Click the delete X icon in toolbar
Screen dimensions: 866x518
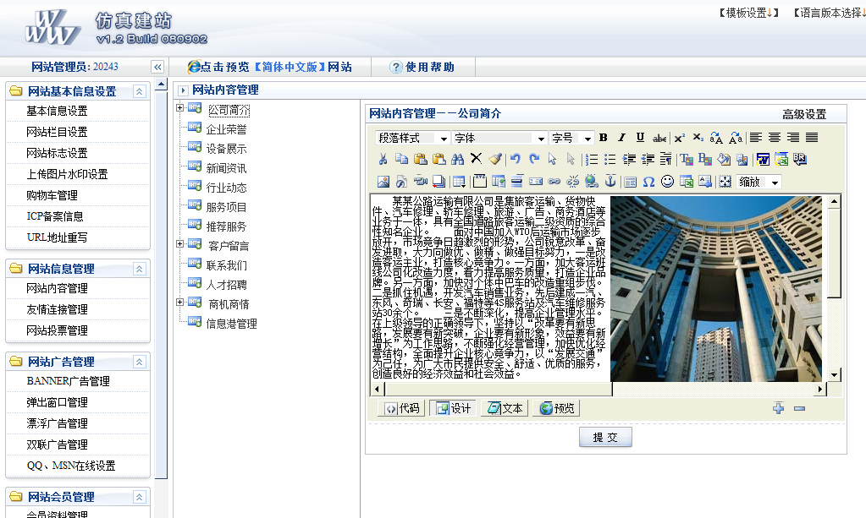476,159
